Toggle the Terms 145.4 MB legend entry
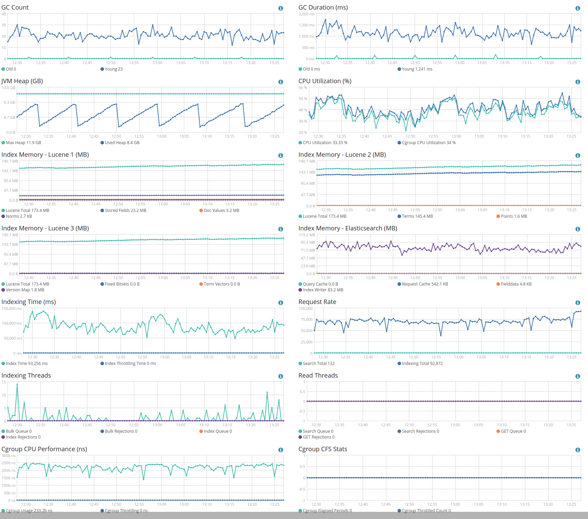The width and height of the screenshot is (588, 519). pyautogui.click(x=415, y=216)
